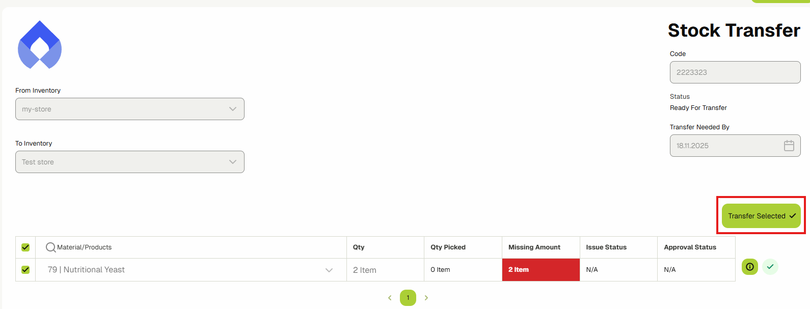This screenshot has width=810, height=309.
Task: Click the search magnifier in Material/Products column
Action: coord(50,247)
